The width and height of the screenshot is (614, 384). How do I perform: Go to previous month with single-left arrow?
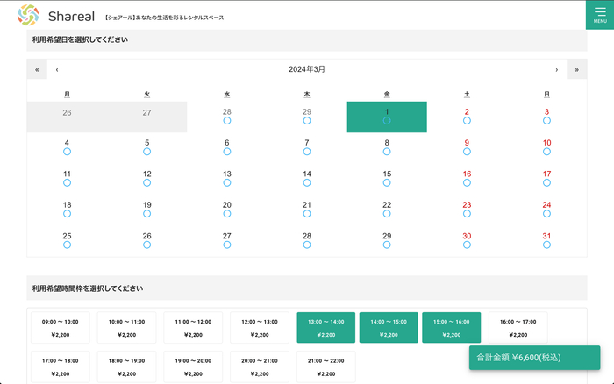pyautogui.click(x=57, y=69)
